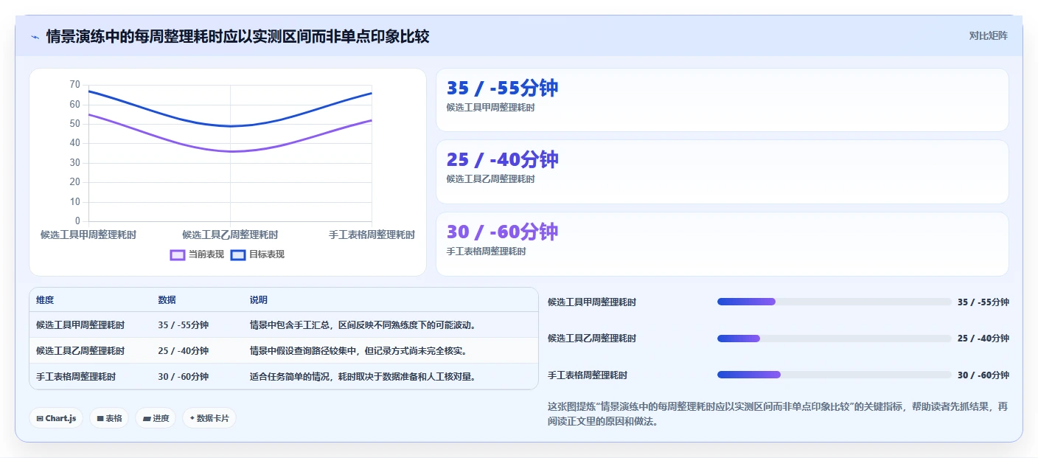Select the Chart.js tag
Screen dimensions: 1038x458
pos(56,418)
